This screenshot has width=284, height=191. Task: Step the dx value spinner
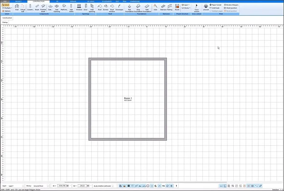coord(68,186)
